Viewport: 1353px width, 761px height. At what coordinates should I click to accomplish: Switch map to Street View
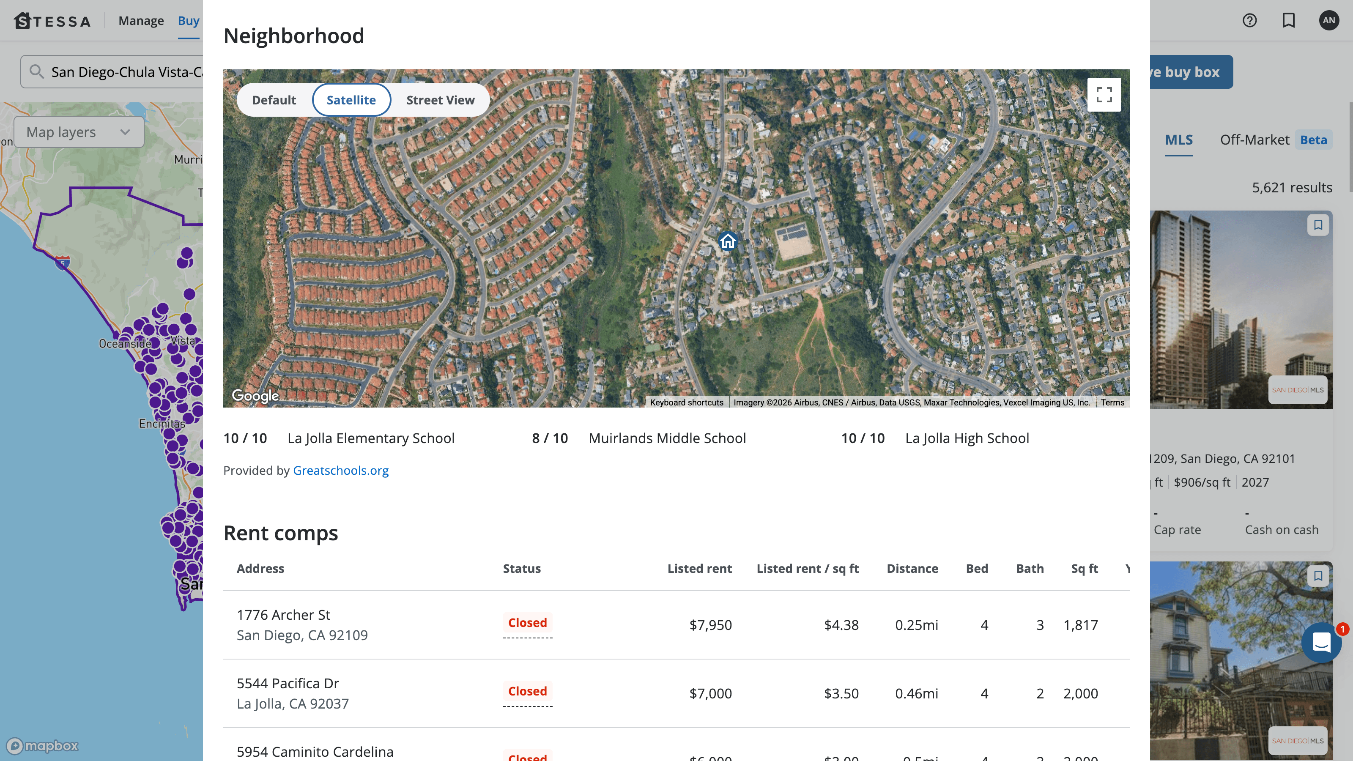440,100
